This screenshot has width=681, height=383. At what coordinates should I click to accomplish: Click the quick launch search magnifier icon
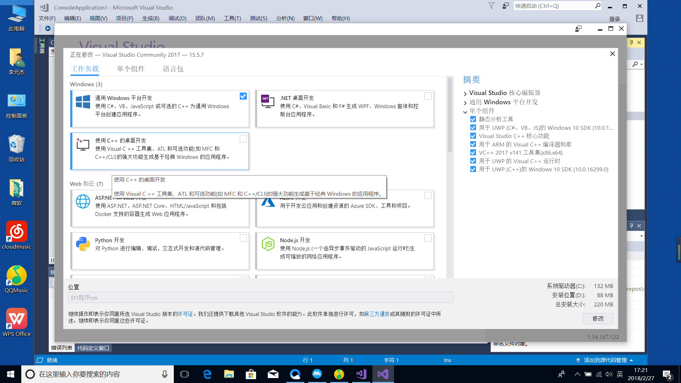(598, 6)
